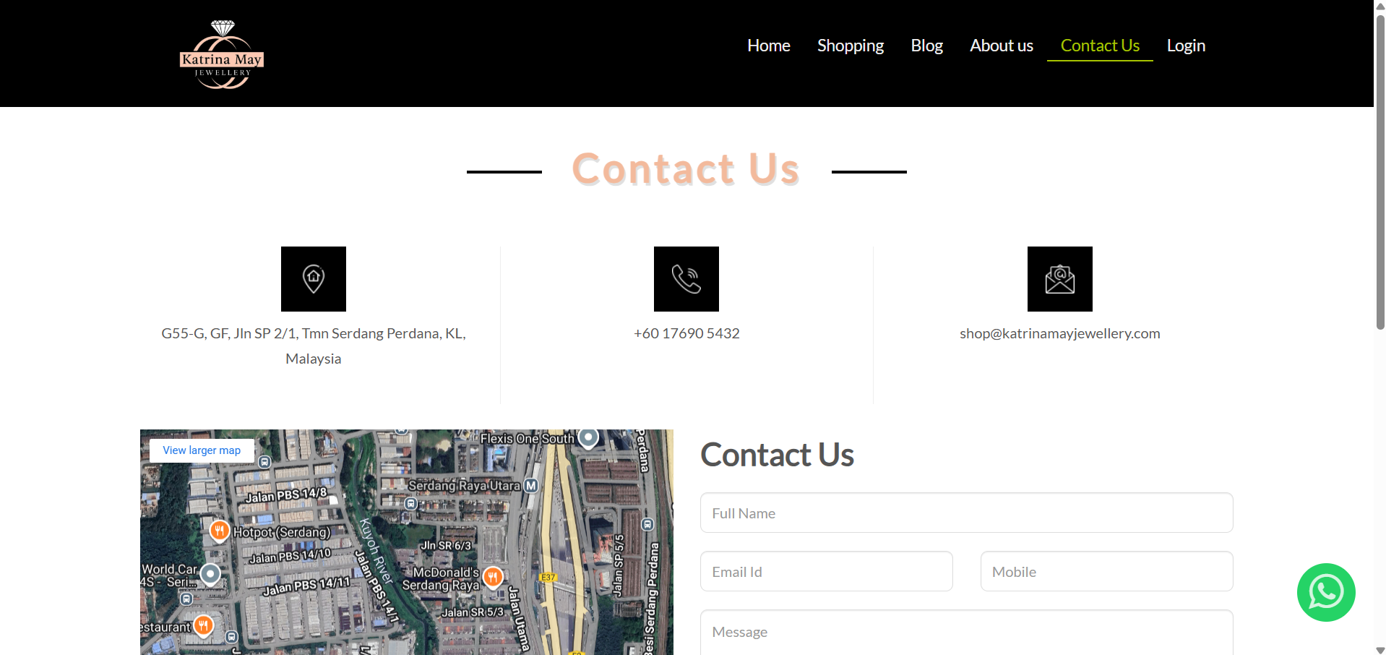Click the phone call icon

(x=686, y=279)
